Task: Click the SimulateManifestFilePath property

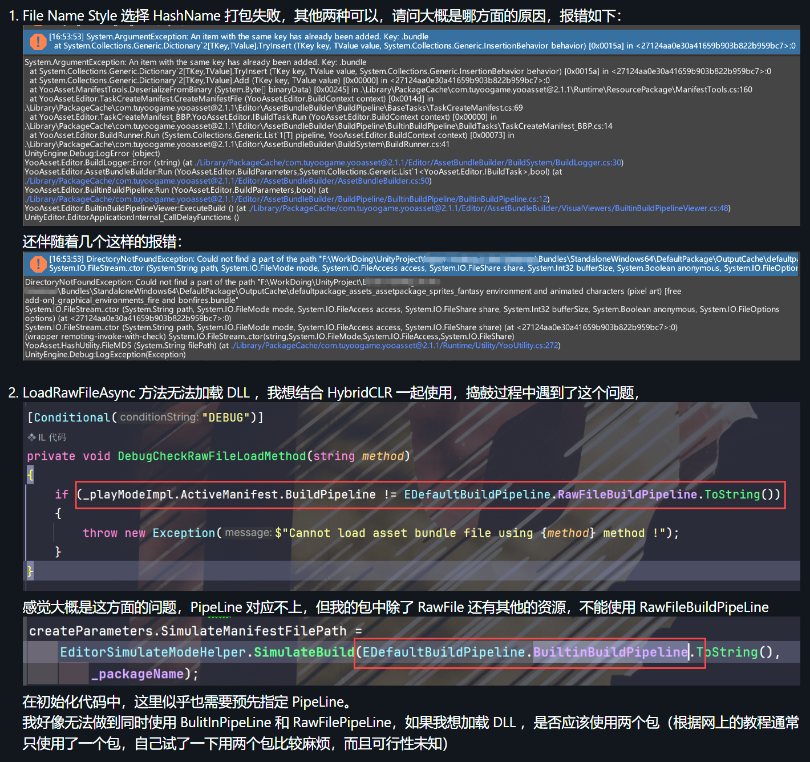Action: click(x=253, y=631)
